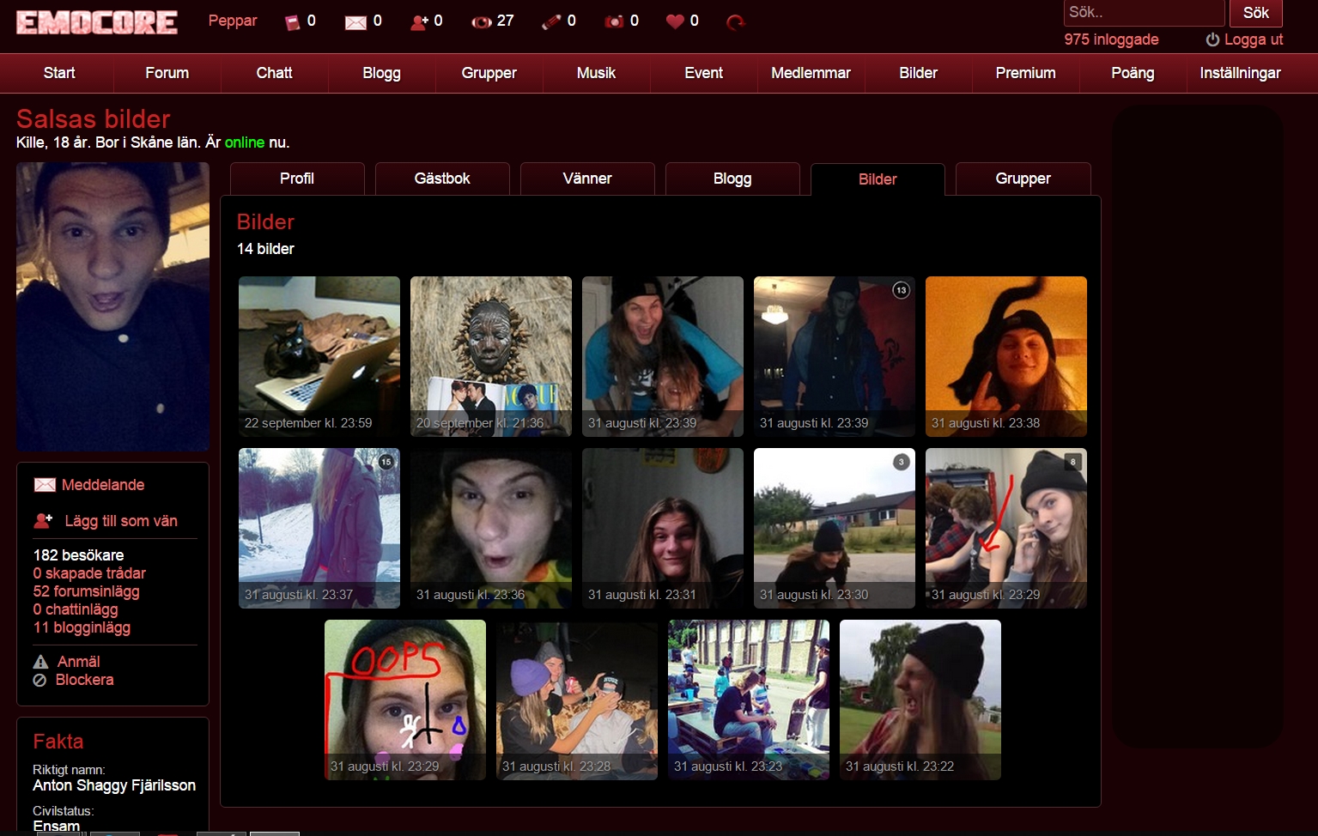Select the profile Bilder tab
The width and height of the screenshot is (1318, 836).
[878, 179]
